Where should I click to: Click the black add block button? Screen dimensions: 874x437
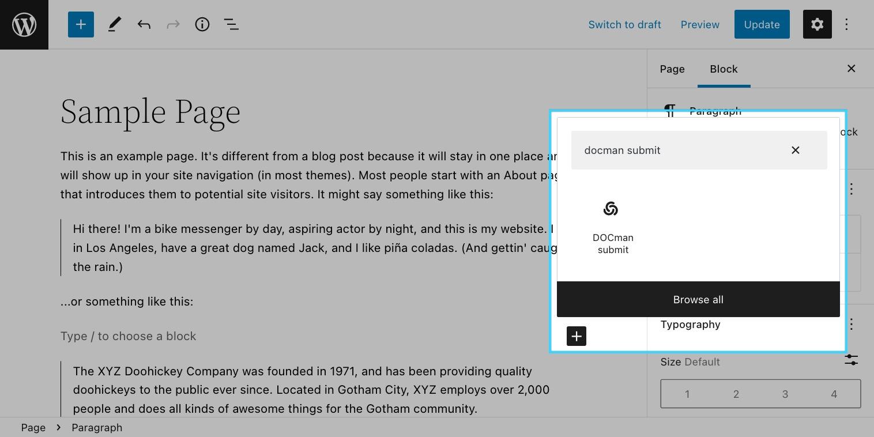coord(576,336)
